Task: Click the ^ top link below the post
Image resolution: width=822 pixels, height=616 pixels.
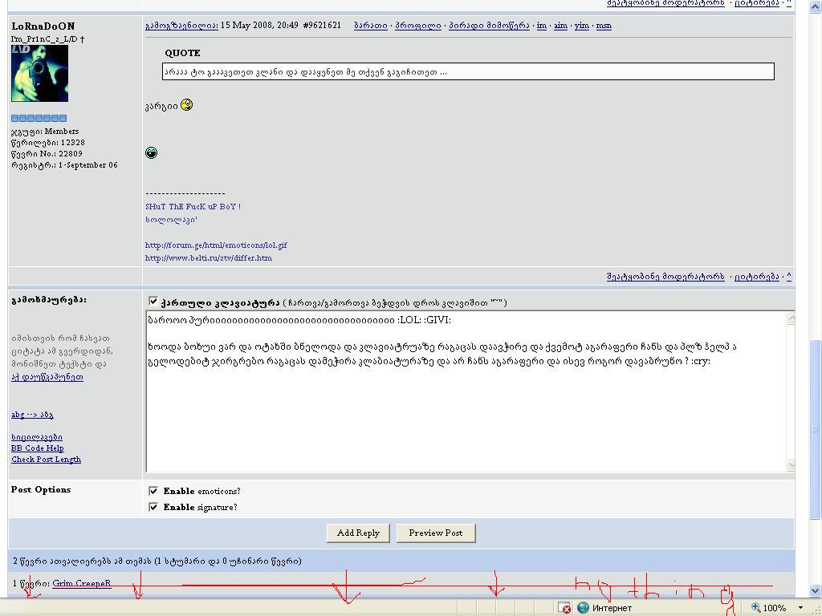Action: pos(789,277)
